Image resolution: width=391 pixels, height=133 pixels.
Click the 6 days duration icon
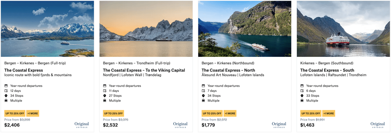click(302, 91)
